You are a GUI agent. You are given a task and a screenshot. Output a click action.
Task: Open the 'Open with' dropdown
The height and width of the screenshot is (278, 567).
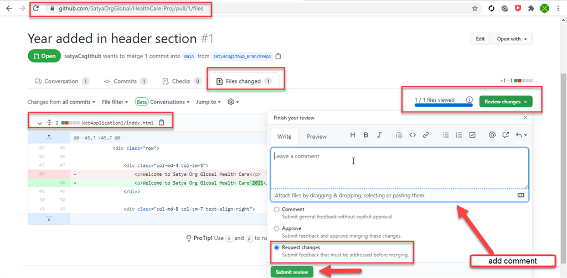coord(512,39)
